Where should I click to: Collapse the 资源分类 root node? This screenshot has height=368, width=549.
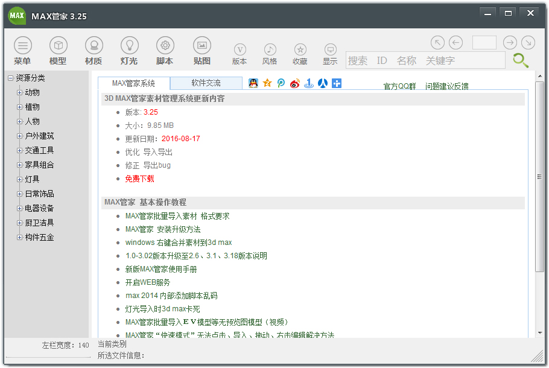click(x=10, y=78)
